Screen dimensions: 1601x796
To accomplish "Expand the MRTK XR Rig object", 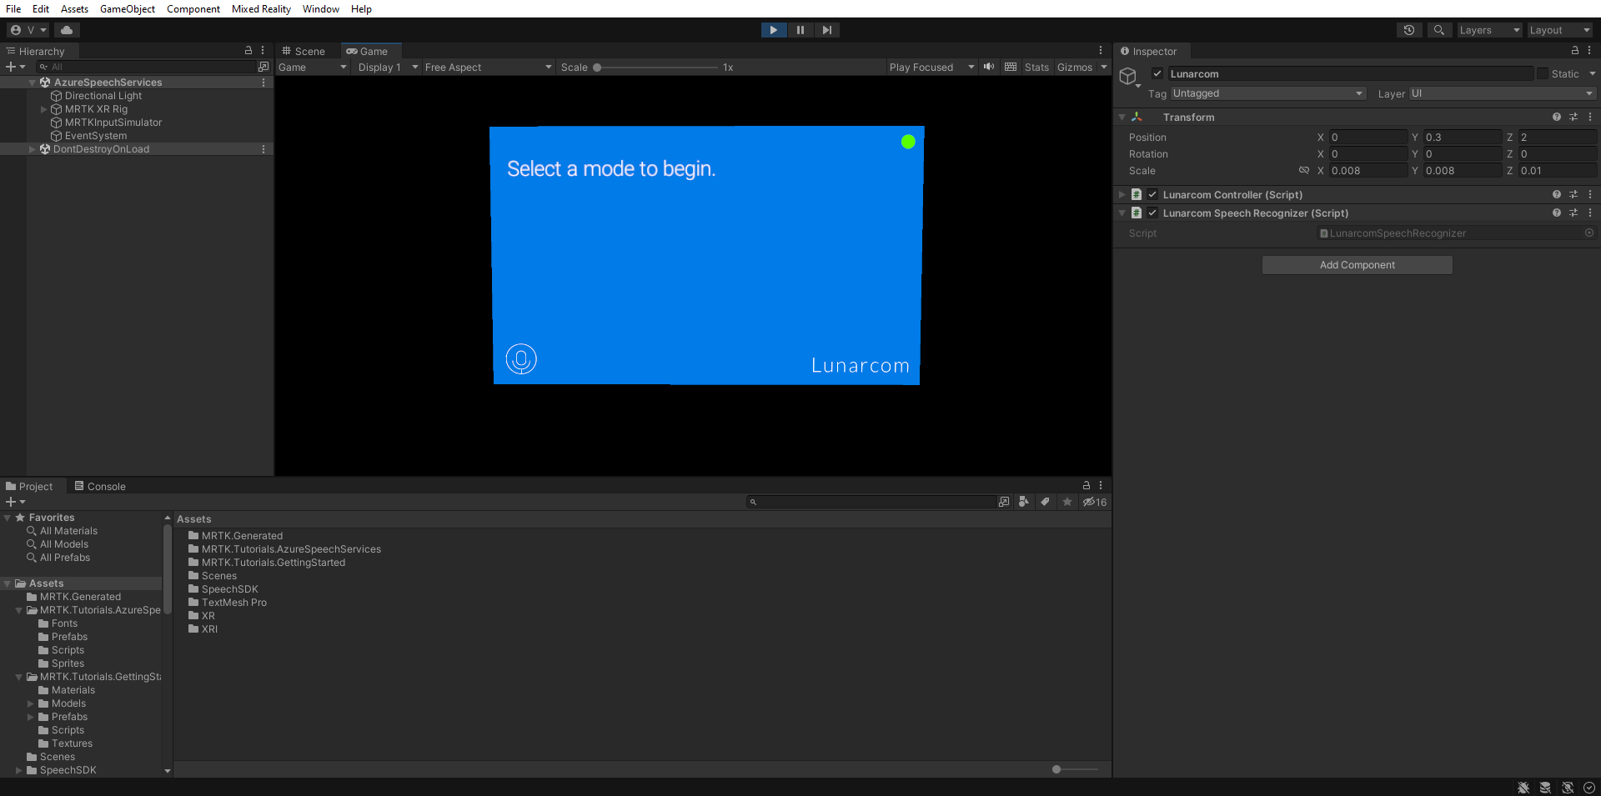I will click(x=44, y=109).
